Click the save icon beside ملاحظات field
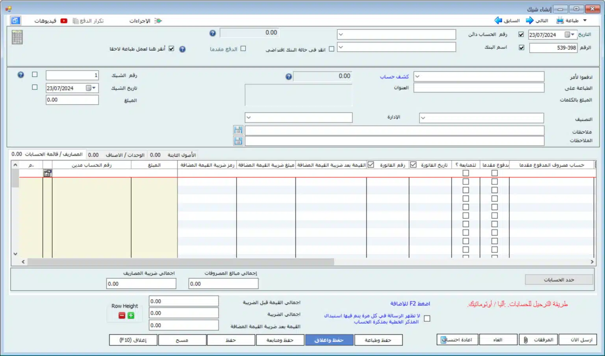 [x=238, y=130]
